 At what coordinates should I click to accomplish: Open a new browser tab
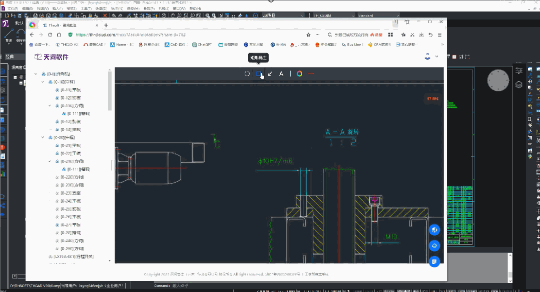106,25
